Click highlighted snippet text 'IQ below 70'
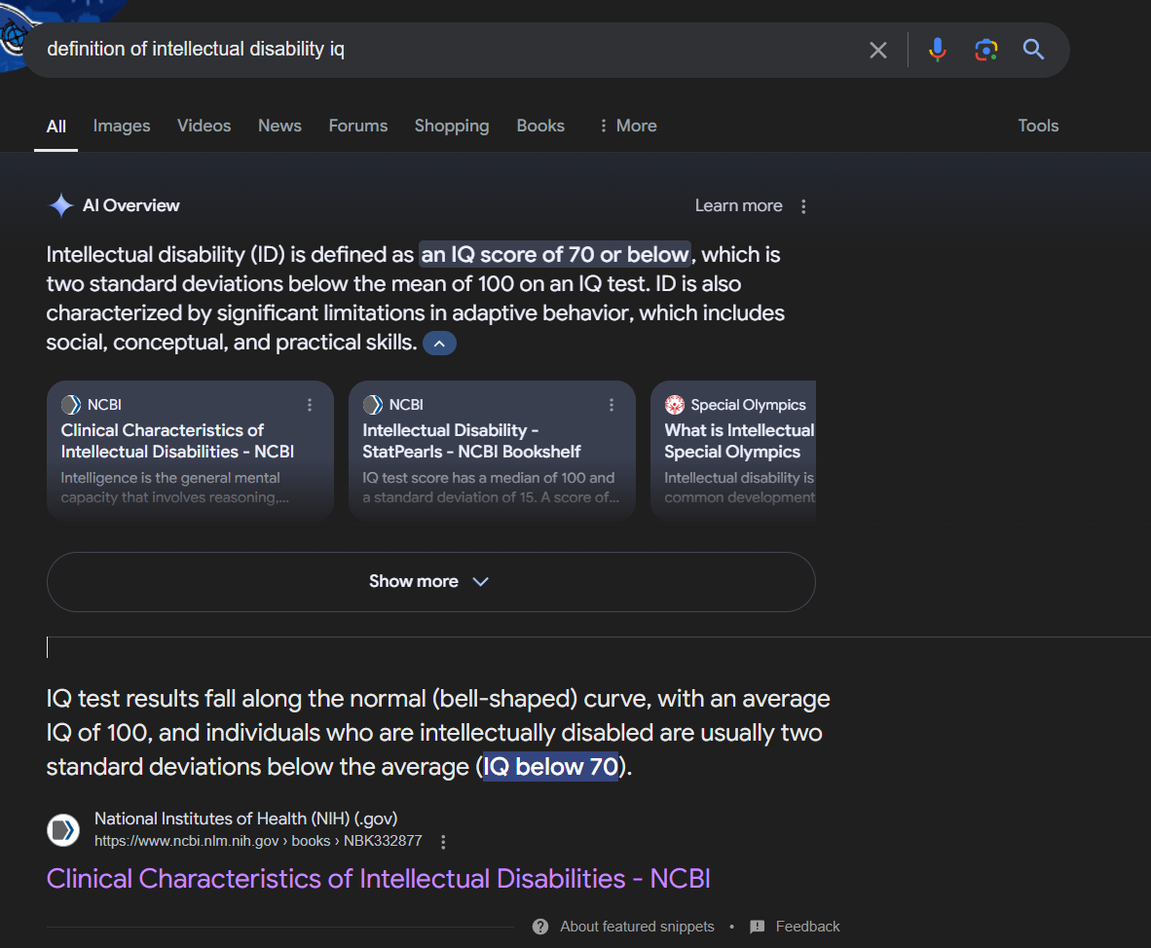 pos(550,767)
